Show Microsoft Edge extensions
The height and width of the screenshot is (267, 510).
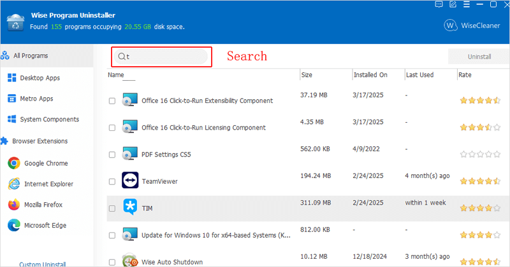tap(45, 226)
